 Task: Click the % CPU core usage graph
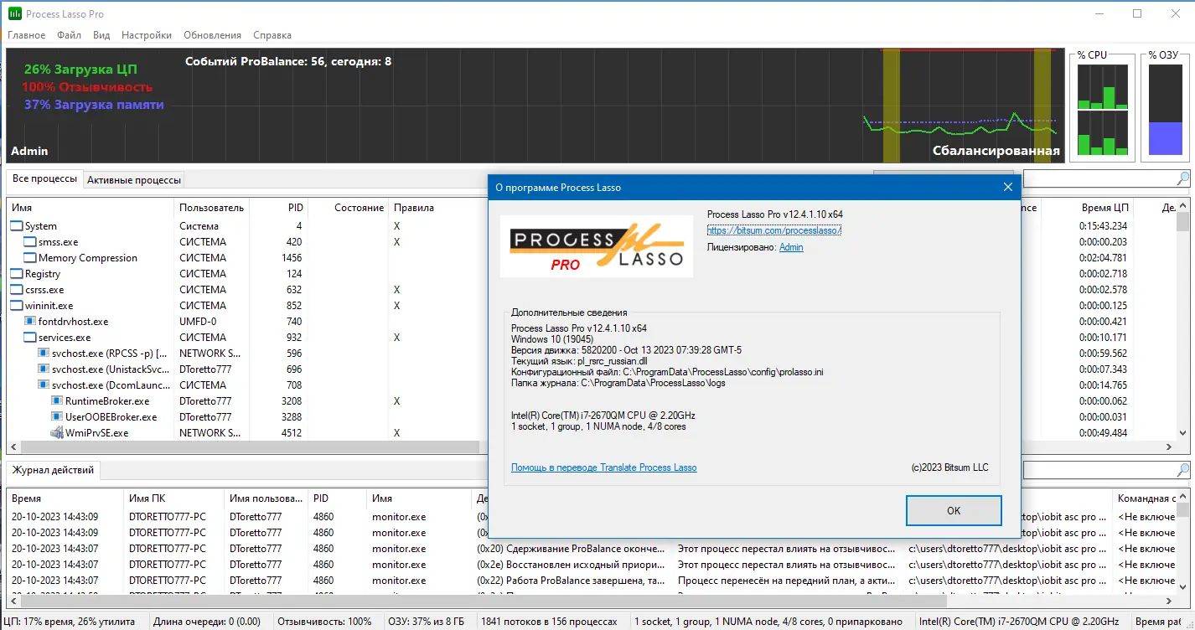point(1102,109)
